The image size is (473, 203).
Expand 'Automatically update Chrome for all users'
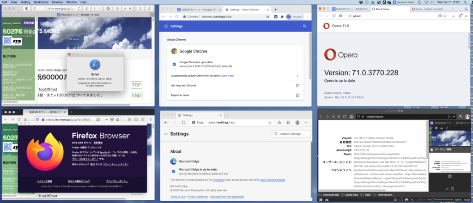click(297, 76)
